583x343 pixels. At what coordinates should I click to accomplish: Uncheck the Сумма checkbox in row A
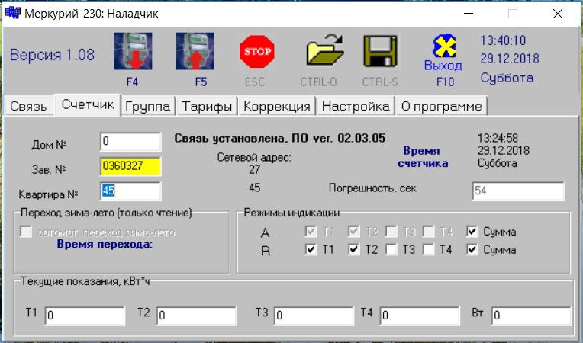(x=472, y=232)
